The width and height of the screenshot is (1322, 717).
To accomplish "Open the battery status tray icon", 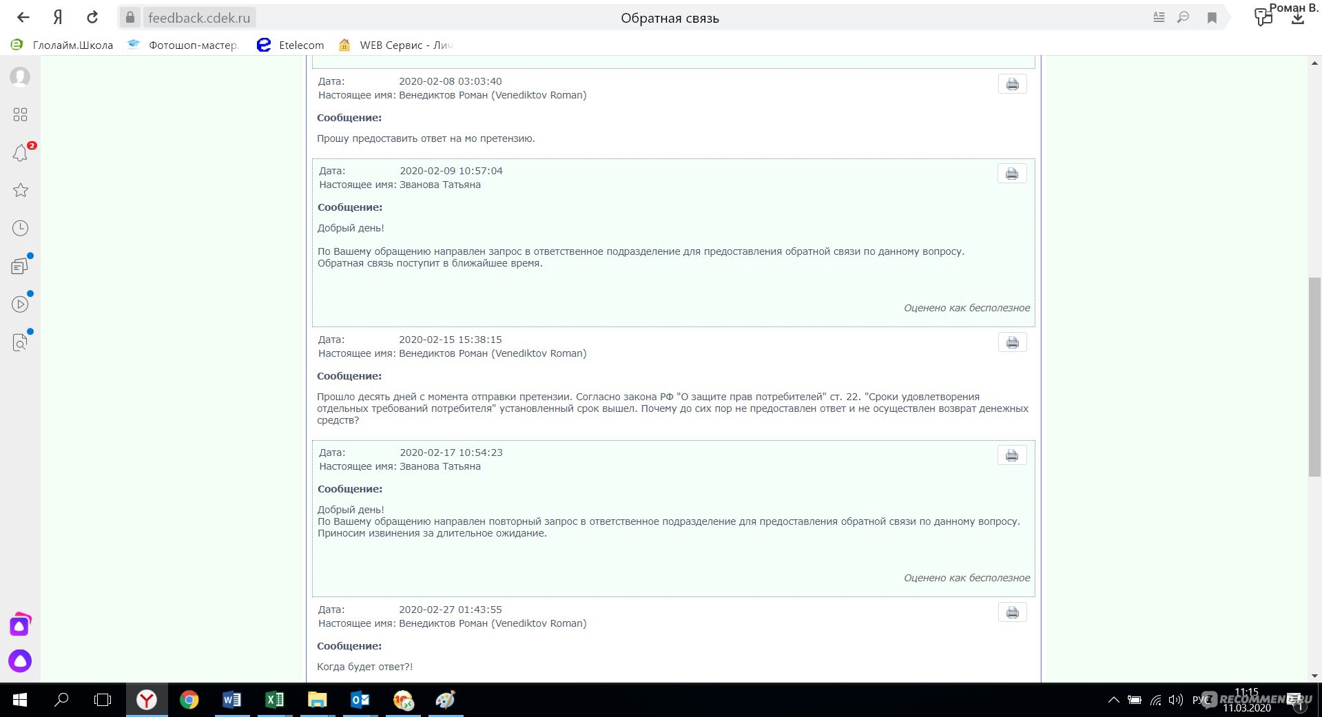I will pos(1135,700).
